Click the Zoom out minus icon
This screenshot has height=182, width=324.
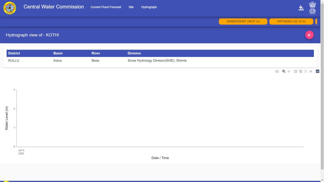(x=301, y=71)
